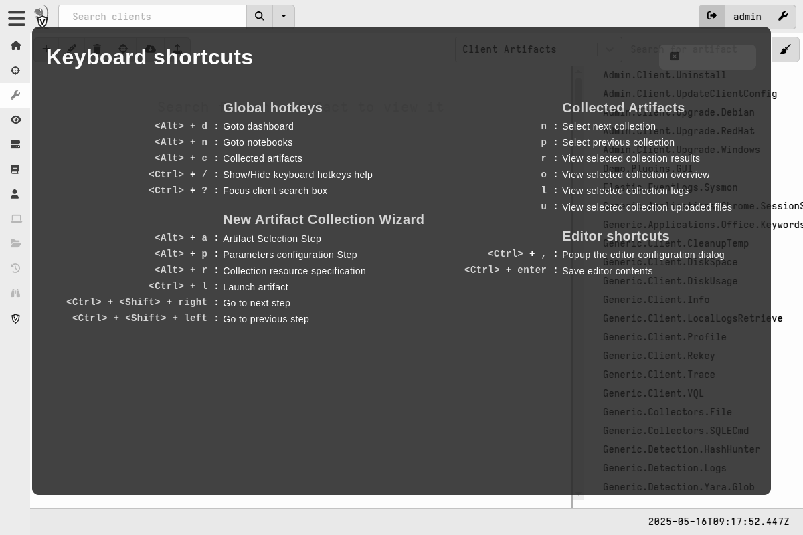Select Admin.Client.Uninstall artifact

(664, 75)
